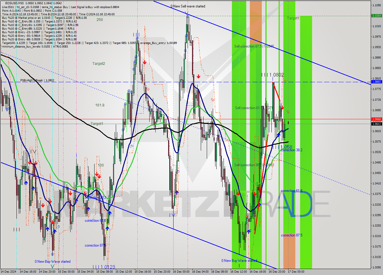Click 1.0975 on the price scale

pyautogui.click(x=376, y=36)
